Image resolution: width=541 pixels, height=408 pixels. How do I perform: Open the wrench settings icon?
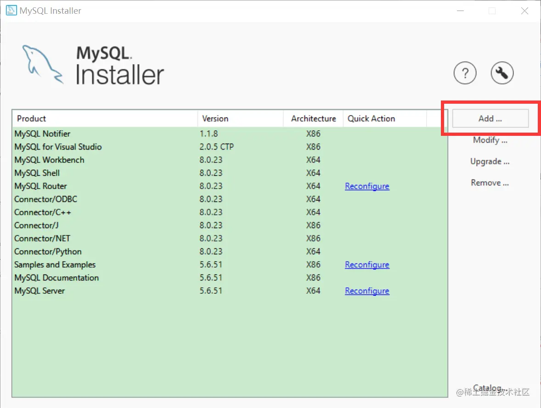[502, 73]
